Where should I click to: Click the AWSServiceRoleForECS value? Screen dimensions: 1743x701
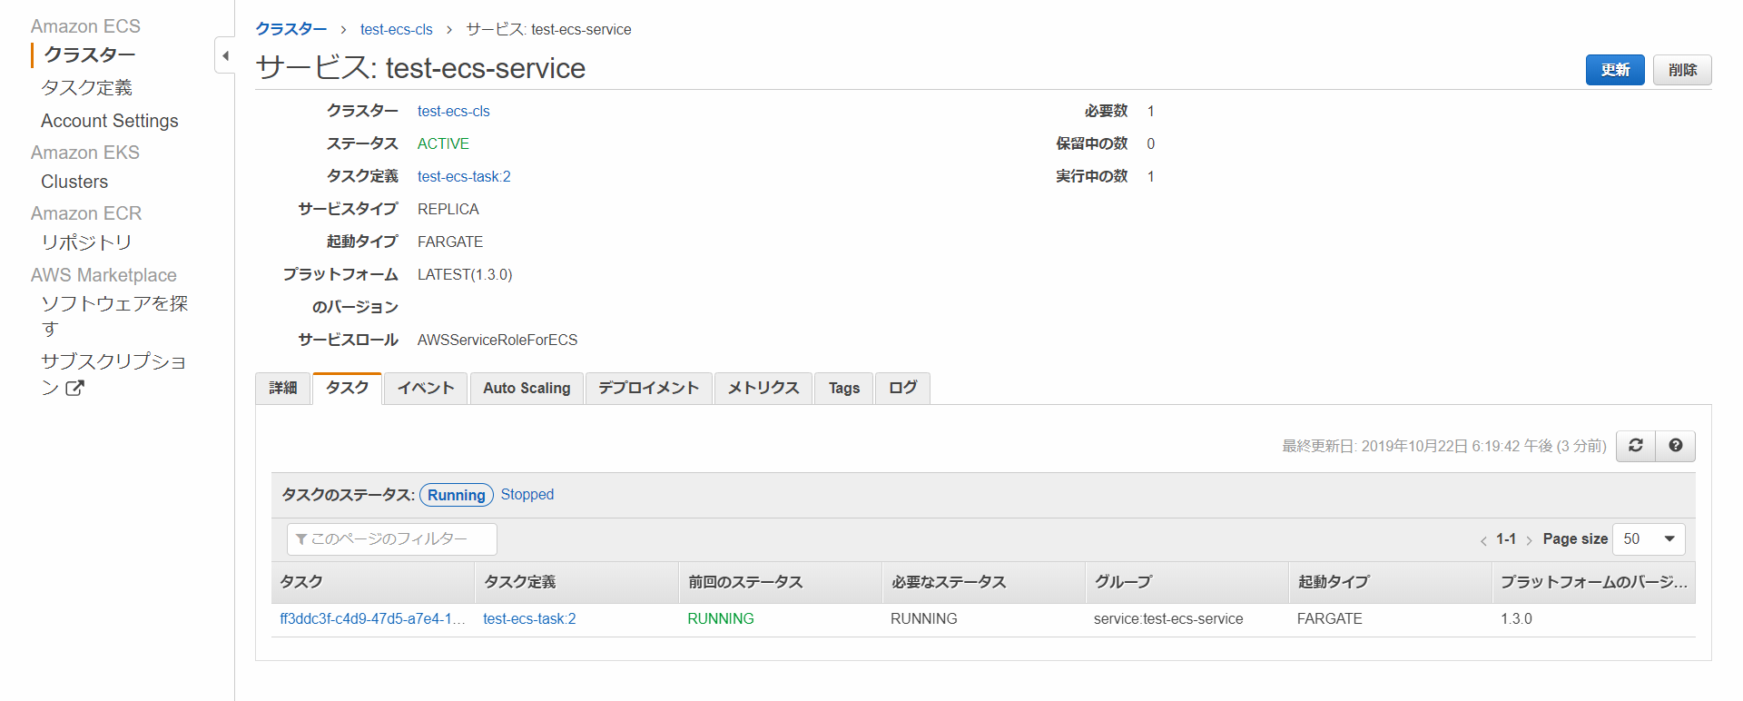(497, 341)
